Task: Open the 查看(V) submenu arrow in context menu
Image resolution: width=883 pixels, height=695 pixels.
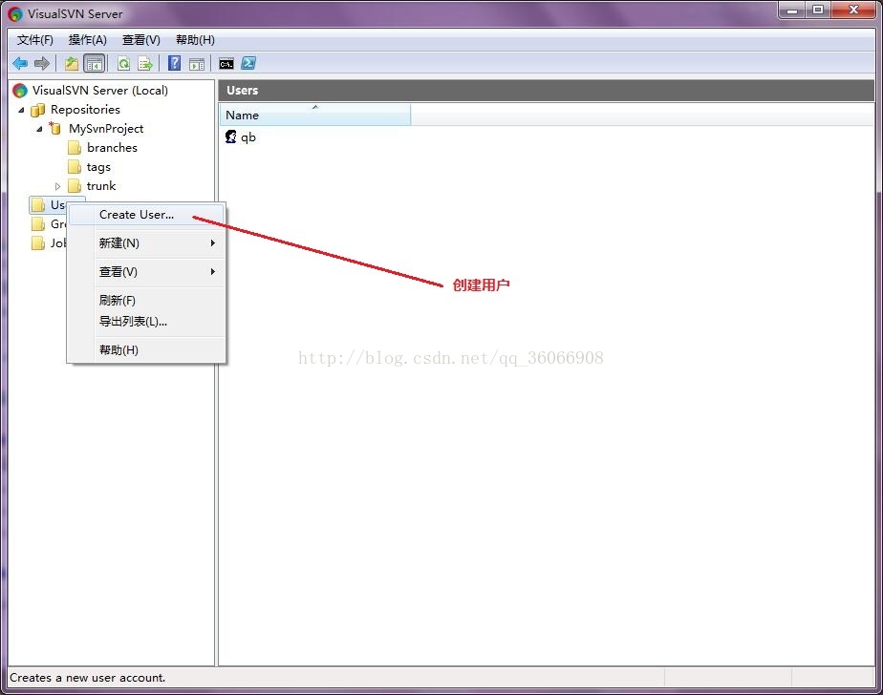Action: pyautogui.click(x=213, y=272)
